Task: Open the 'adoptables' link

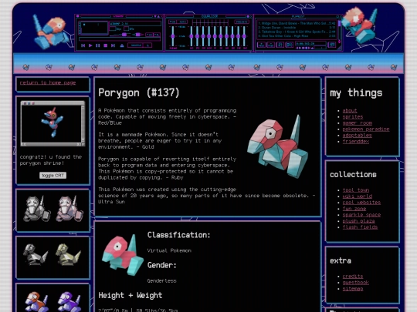Action: click(358, 136)
